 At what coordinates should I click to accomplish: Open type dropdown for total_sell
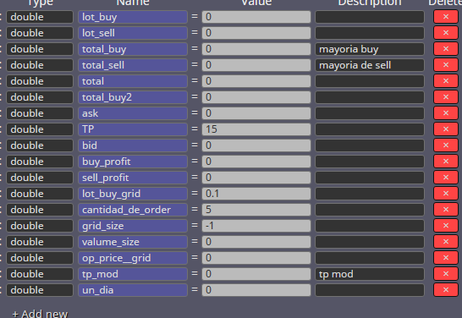40,65
